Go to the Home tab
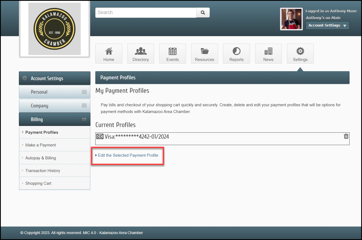 pyautogui.click(x=109, y=54)
